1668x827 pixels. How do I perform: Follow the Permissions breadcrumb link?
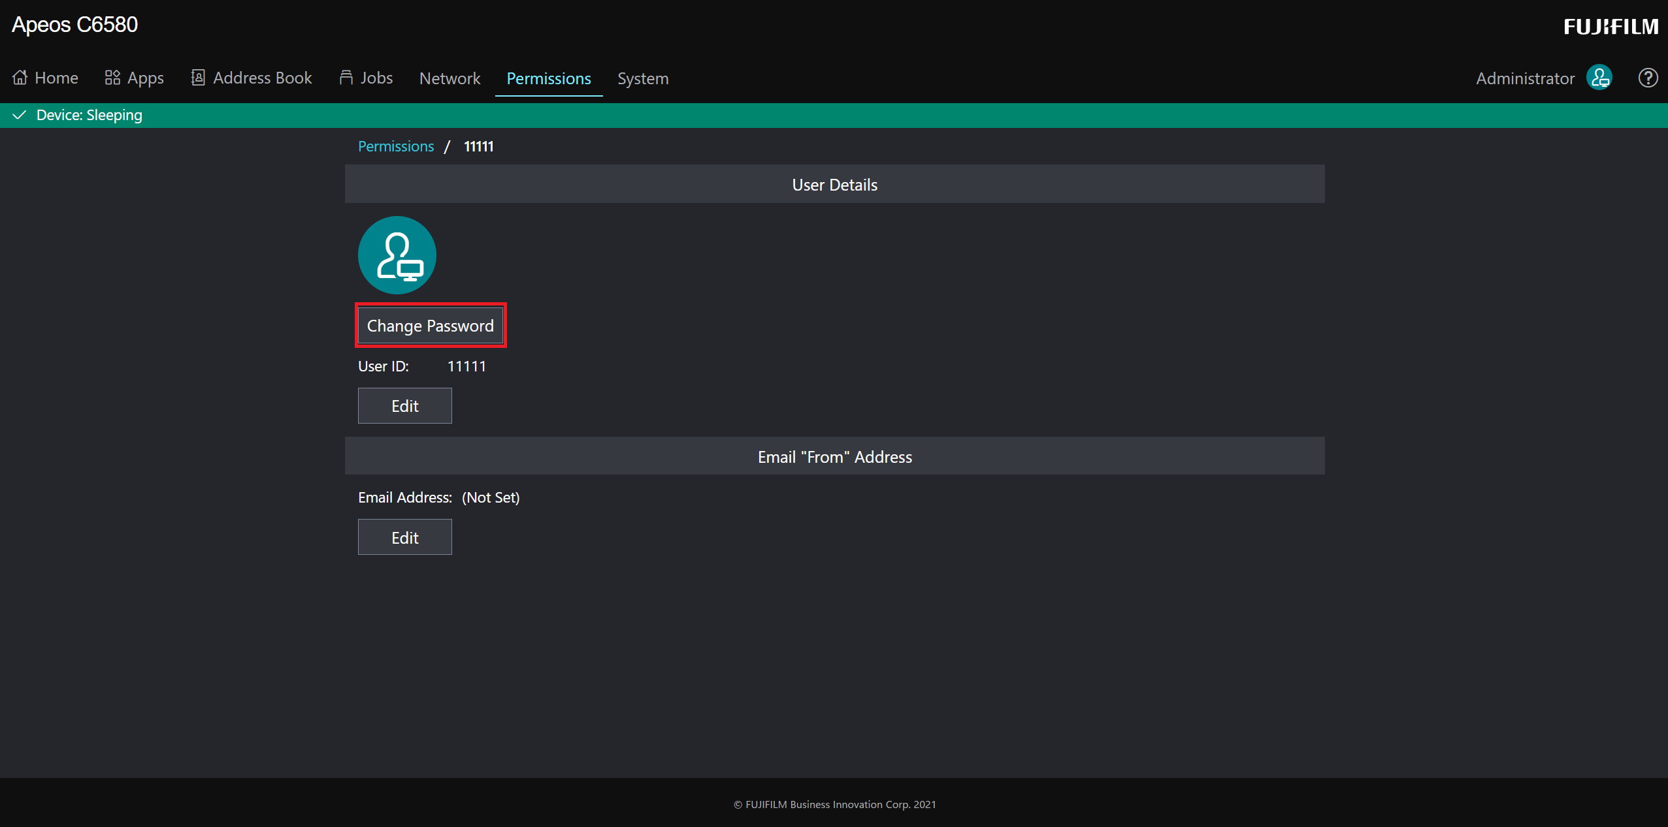(395, 146)
